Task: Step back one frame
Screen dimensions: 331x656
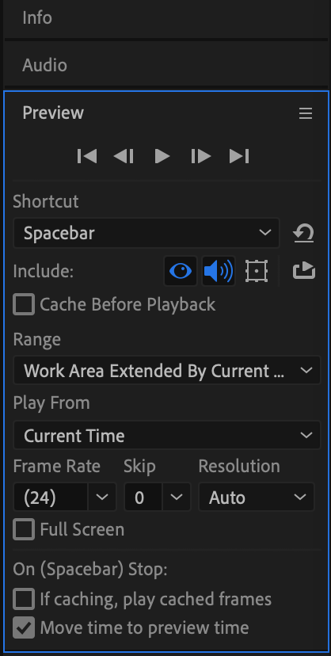Action: [124, 156]
